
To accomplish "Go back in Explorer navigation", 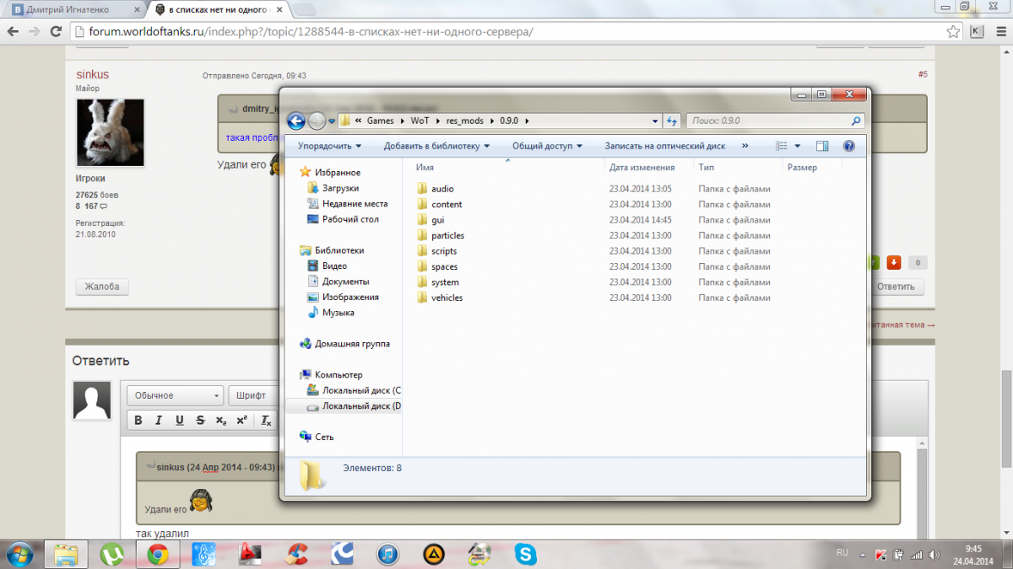I will [295, 121].
